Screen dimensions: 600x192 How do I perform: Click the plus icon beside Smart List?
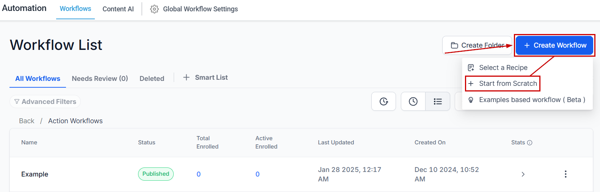pyautogui.click(x=186, y=77)
